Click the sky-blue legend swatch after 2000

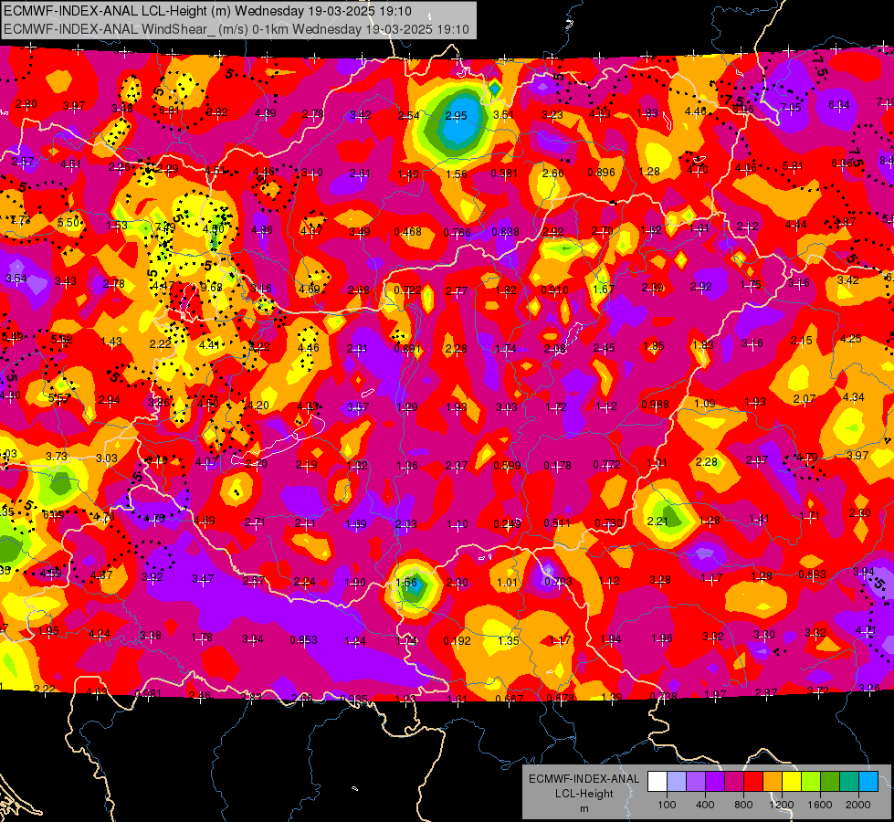coord(868,782)
